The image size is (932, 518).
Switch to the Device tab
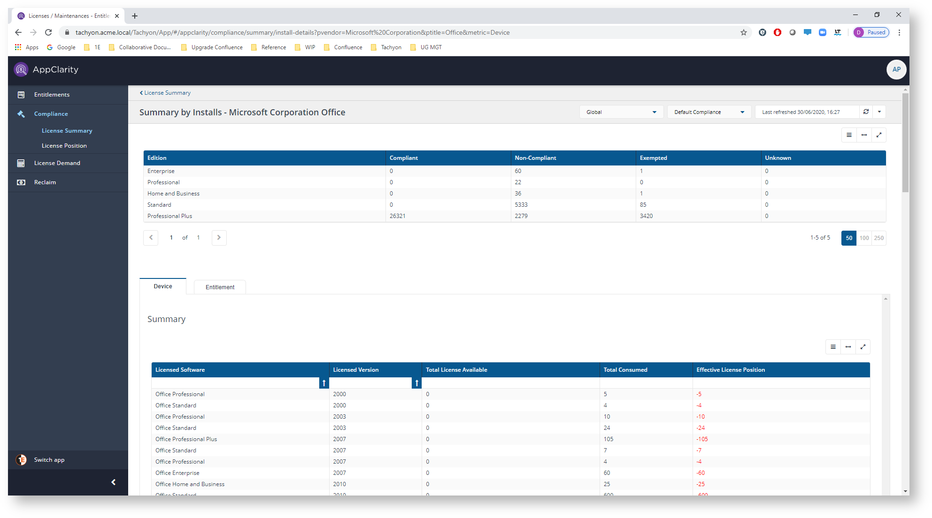(x=163, y=286)
